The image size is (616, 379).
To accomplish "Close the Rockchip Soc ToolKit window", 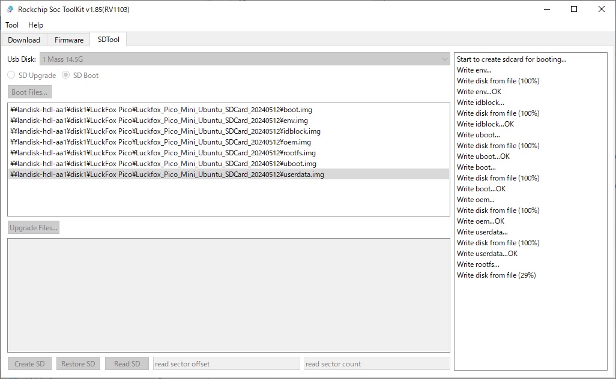I will [602, 9].
